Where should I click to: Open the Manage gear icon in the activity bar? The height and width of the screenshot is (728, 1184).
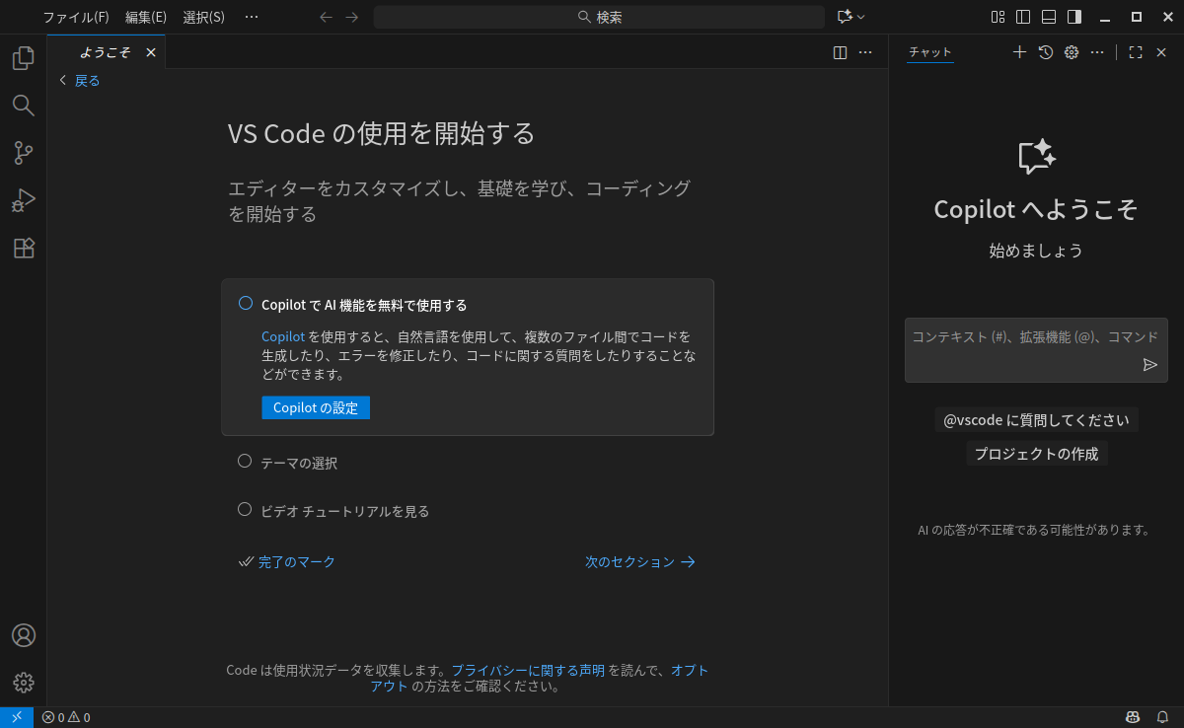[x=23, y=683]
